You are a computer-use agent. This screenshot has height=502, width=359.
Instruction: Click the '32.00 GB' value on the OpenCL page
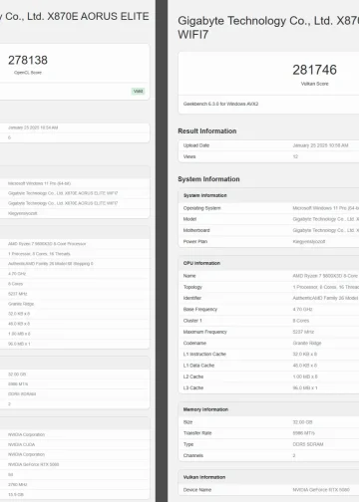coord(17,375)
